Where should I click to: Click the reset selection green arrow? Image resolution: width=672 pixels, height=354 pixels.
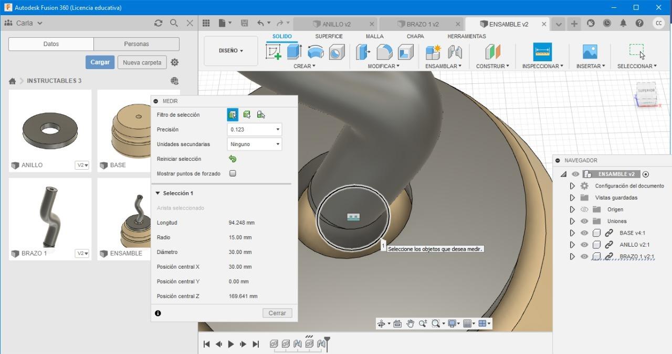pyautogui.click(x=233, y=159)
